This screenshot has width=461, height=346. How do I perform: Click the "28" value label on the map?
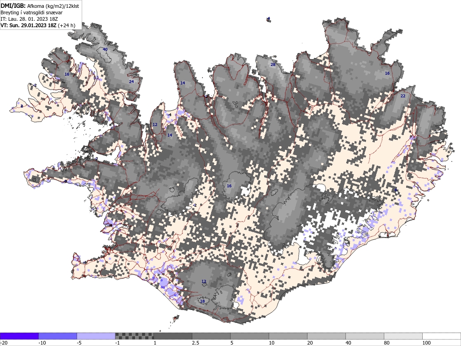273,65
